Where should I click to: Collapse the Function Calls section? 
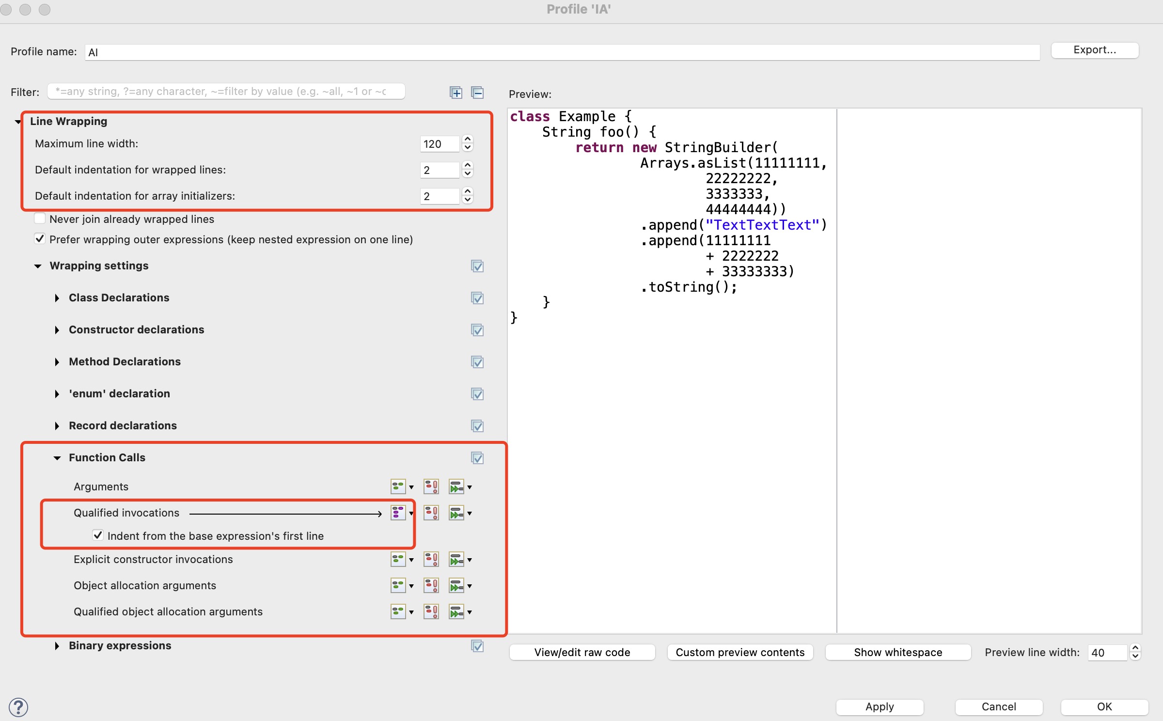point(57,458)
